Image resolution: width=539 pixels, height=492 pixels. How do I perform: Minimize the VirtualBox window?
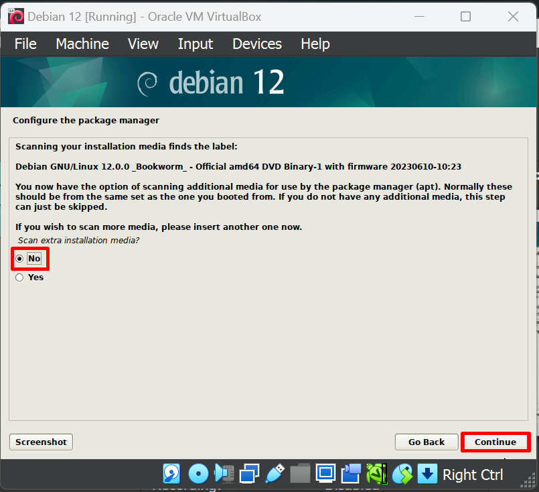click(419, 17)
